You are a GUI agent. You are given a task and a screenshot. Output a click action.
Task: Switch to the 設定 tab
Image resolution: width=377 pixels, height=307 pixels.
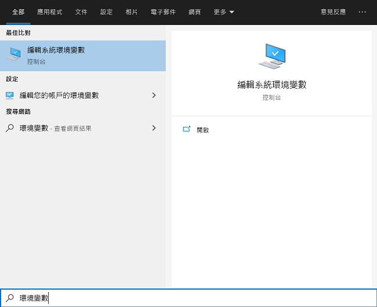(x=106, y=12)
